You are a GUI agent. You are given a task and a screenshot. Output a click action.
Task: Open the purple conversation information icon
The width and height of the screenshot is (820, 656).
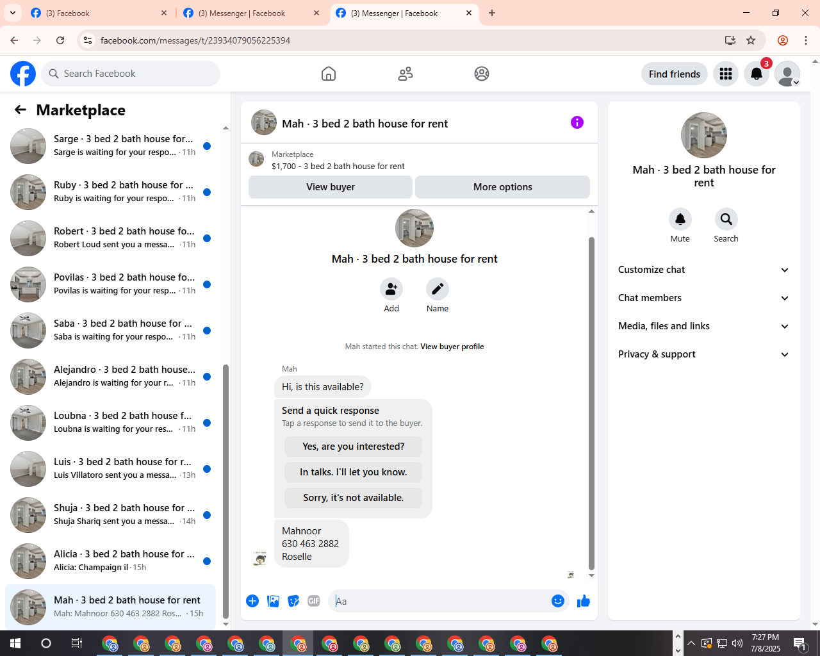pyautogui.click(x=577, y=122)
